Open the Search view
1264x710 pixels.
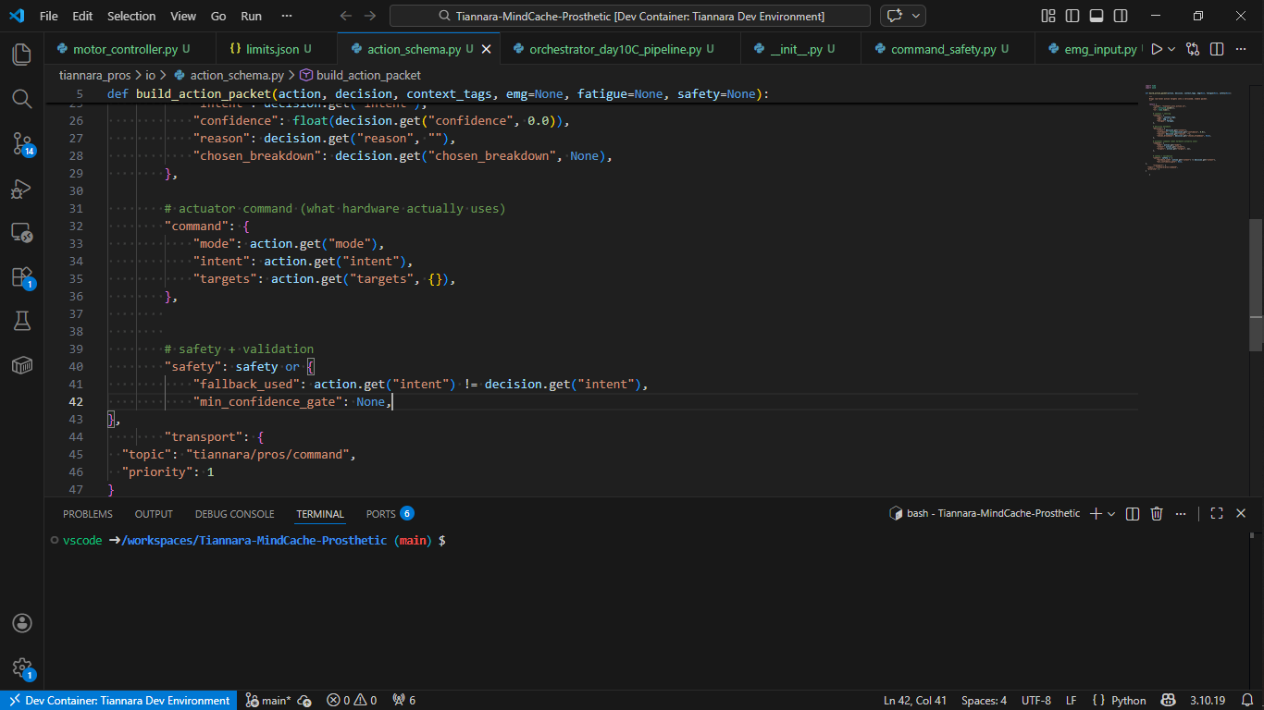click(x=22, y=99)
